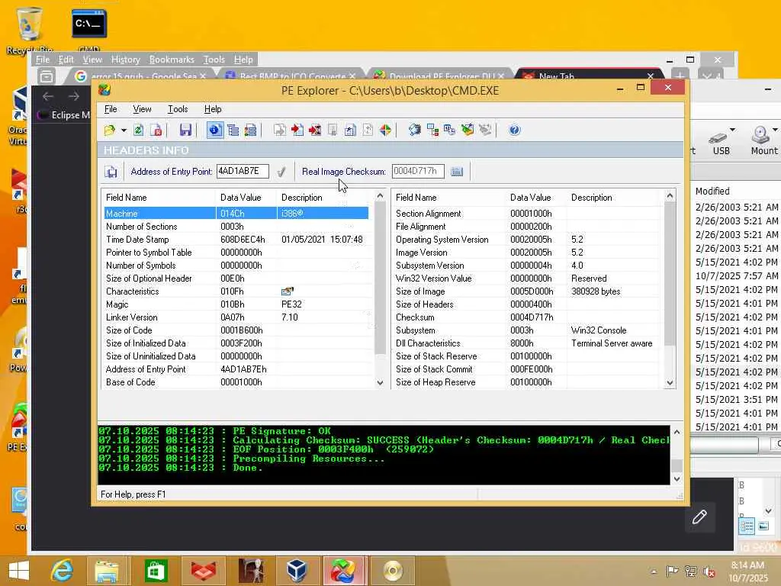Switch to the New Tab browser tab
Screen dimensions: 781x586
pos(588,76)
